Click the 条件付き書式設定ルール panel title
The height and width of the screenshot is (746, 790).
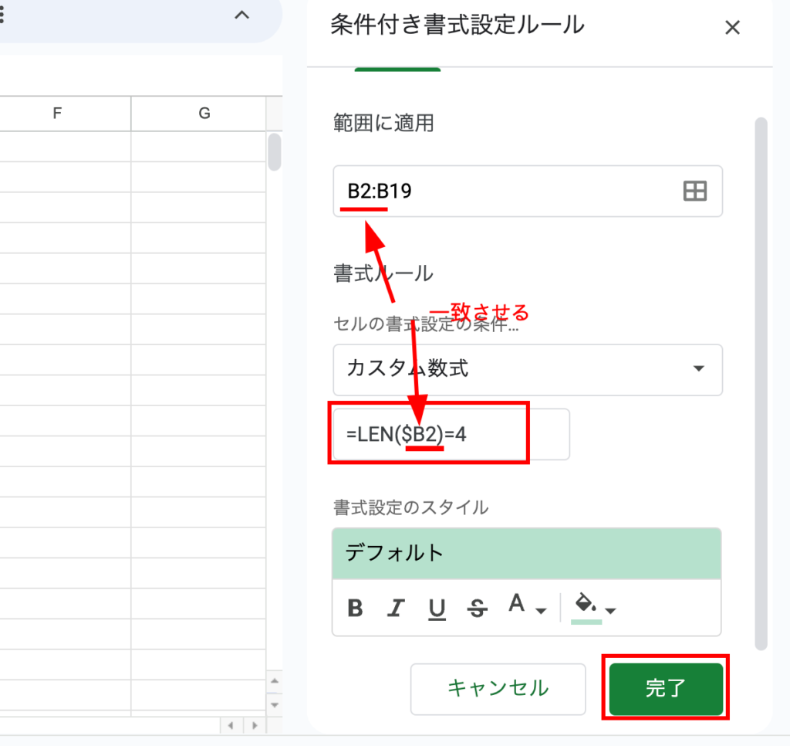pyautogui.click(x=457, y=25)
